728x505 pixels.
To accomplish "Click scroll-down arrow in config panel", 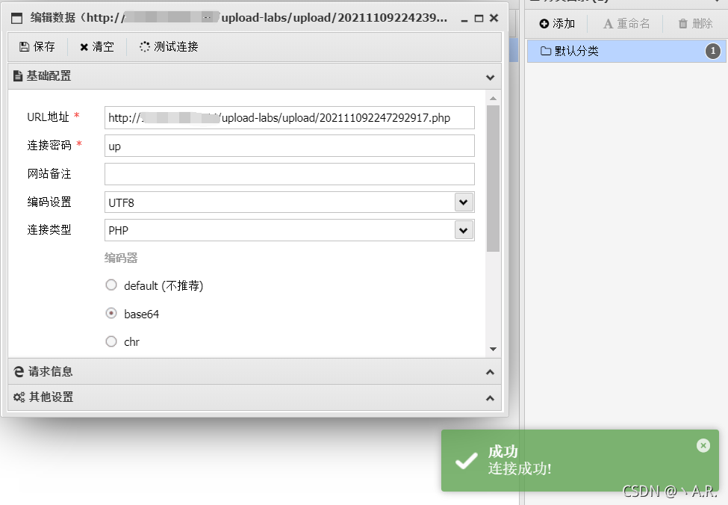I will [493, 349].
